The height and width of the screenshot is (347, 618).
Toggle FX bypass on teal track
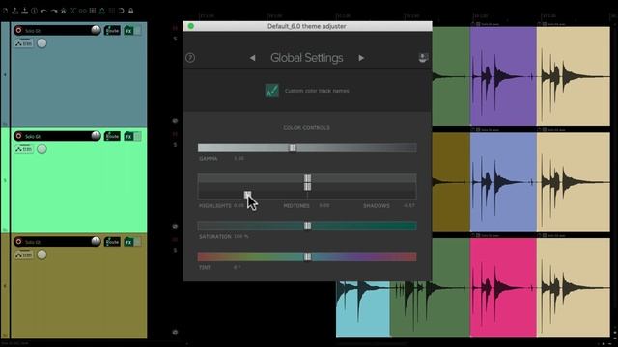click(x=137, y=30)
